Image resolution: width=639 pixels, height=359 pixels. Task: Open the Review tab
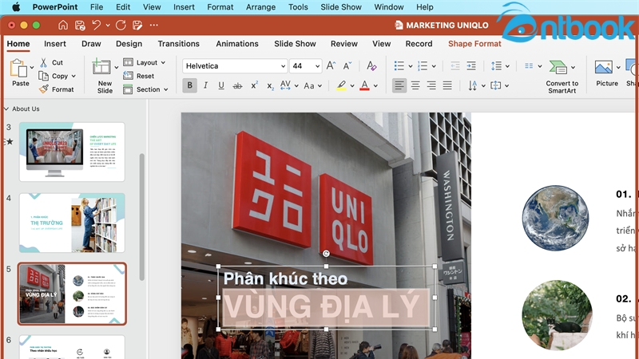click(x=344, y=44)
